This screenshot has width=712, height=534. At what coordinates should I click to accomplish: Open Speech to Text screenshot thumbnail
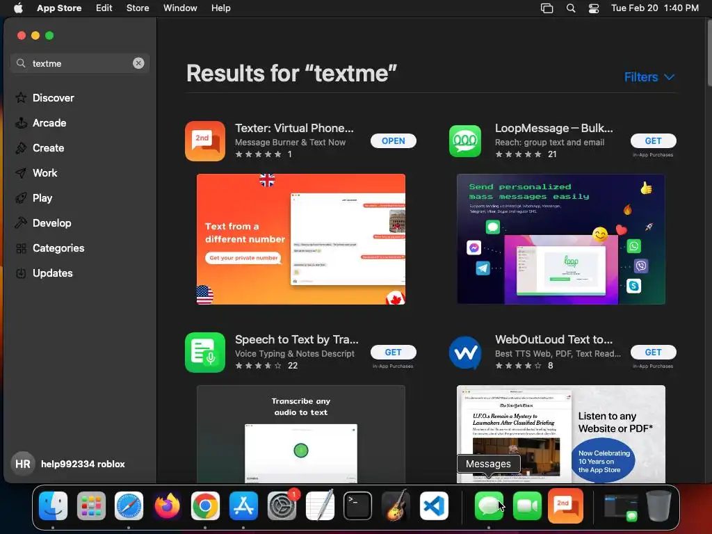(300, 434)
